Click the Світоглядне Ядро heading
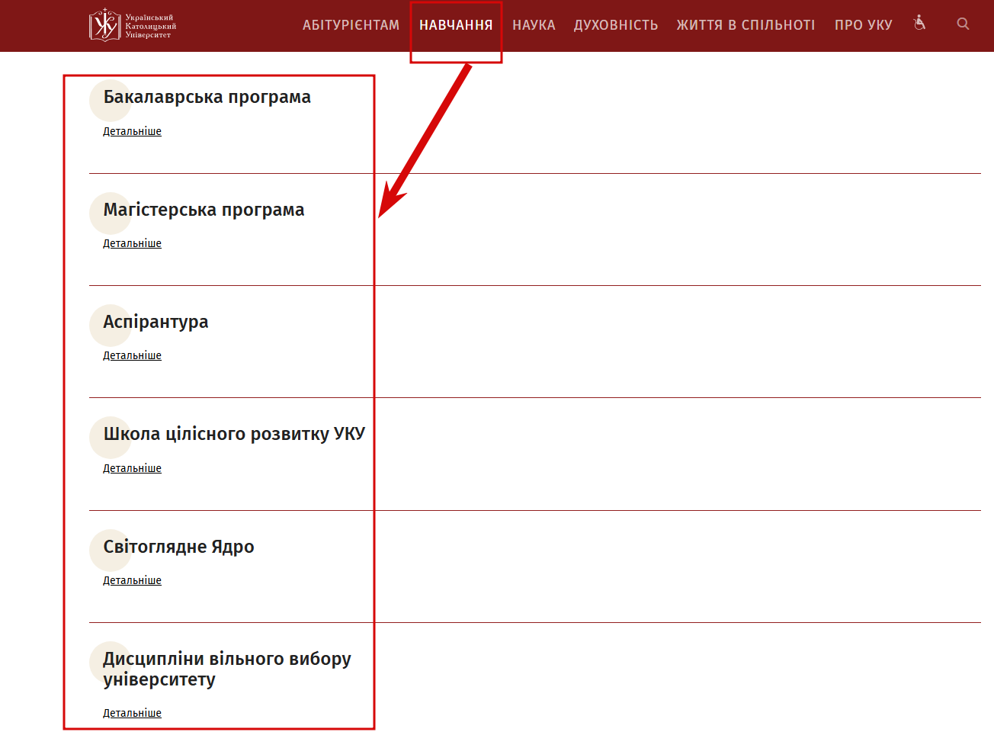Viewport: 994px width, 732px height. coord(178,547)
